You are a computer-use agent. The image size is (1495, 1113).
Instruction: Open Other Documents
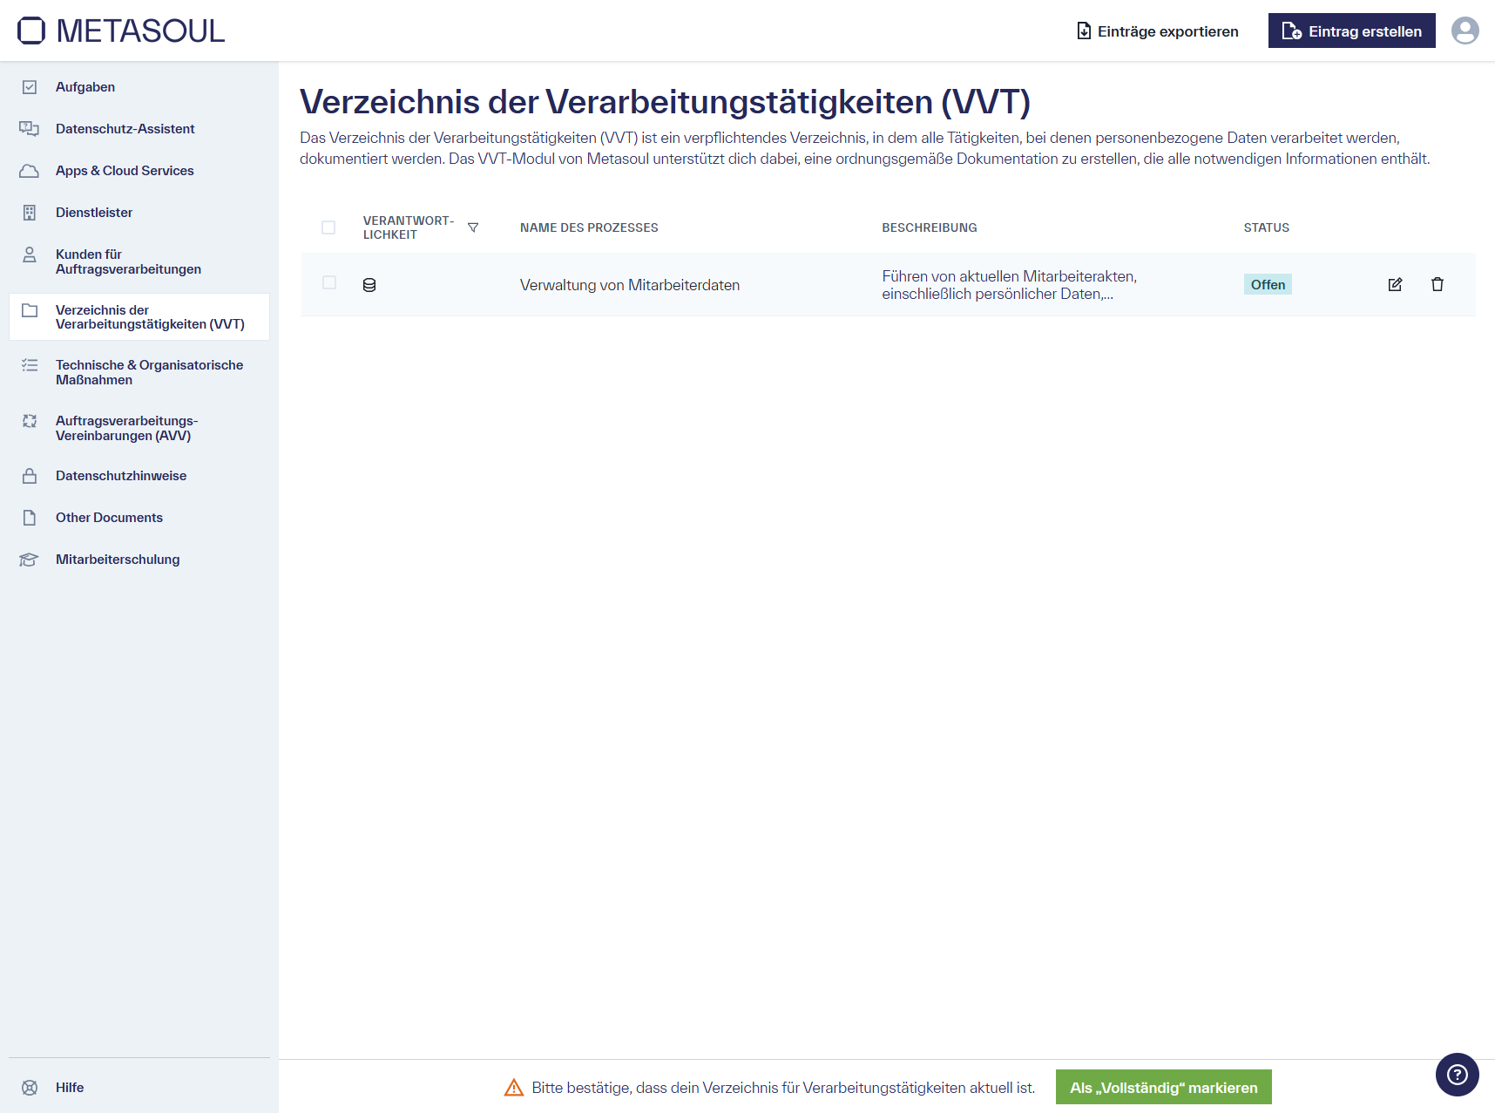point(108,517)
